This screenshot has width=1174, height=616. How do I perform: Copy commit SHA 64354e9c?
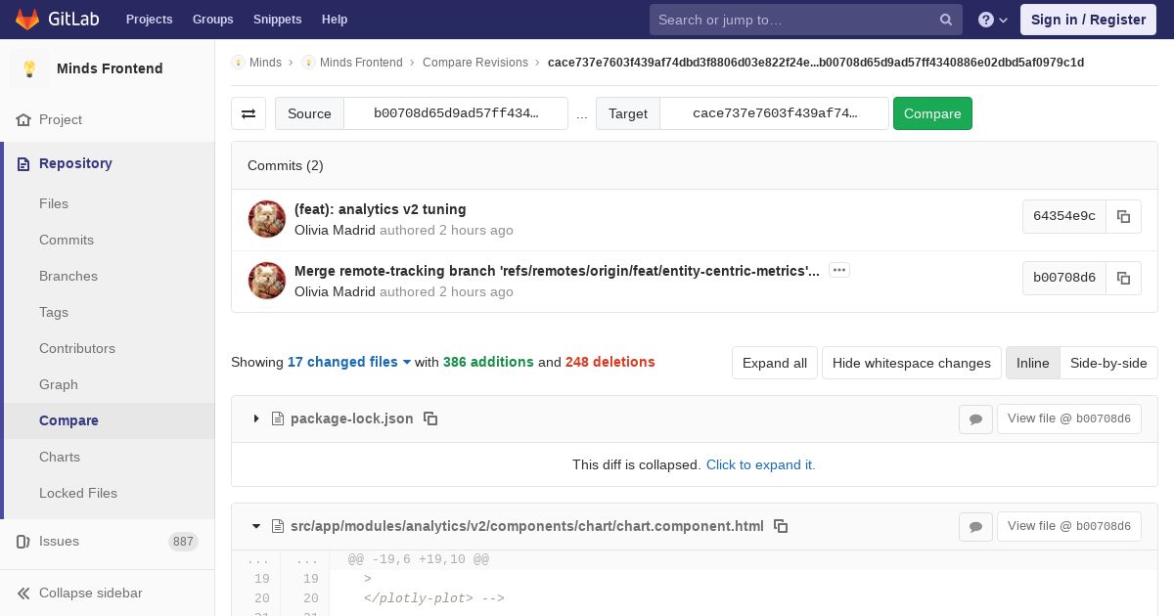click(x=1123, y=217)
